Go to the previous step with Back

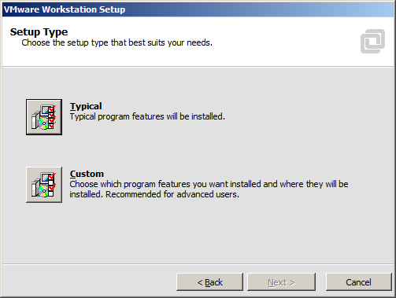209,282
